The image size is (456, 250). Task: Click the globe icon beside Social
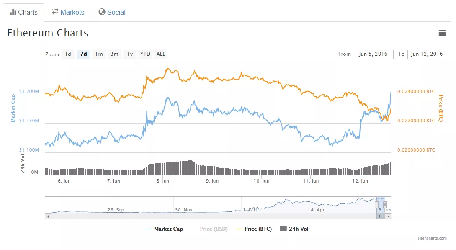tap(102, 12)
